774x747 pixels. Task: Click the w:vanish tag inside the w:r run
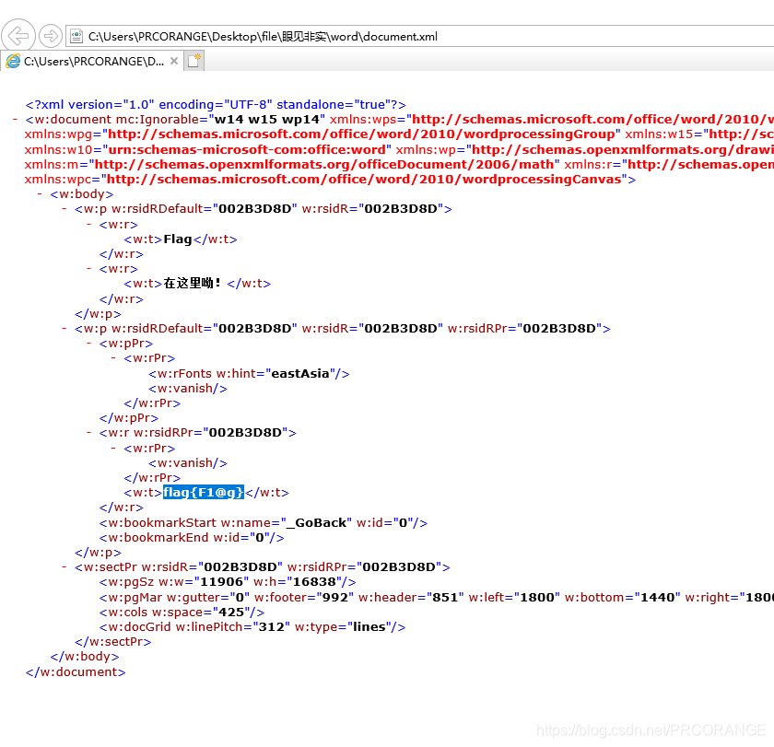click(188, 462)
